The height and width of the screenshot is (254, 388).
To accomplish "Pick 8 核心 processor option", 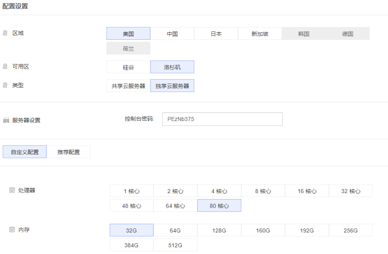I will pyautogui.click(x=263, y=191).
